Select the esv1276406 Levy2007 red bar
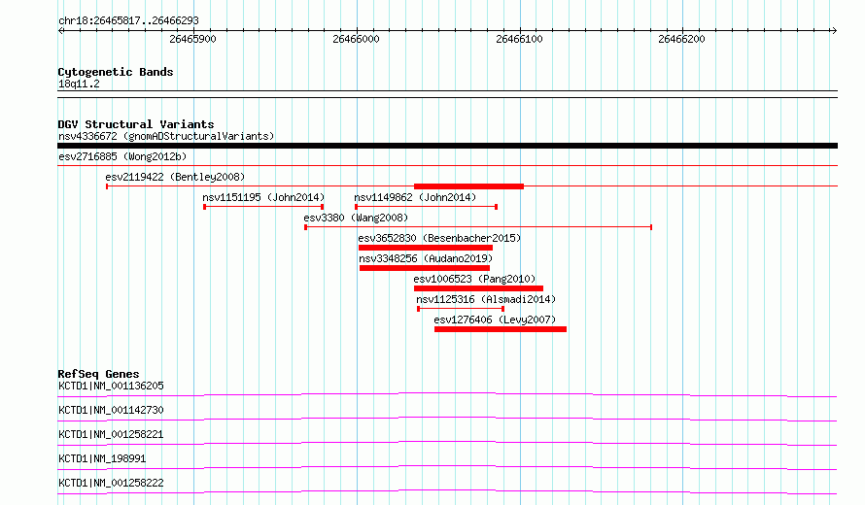865x505 pixels. (501, 329)
